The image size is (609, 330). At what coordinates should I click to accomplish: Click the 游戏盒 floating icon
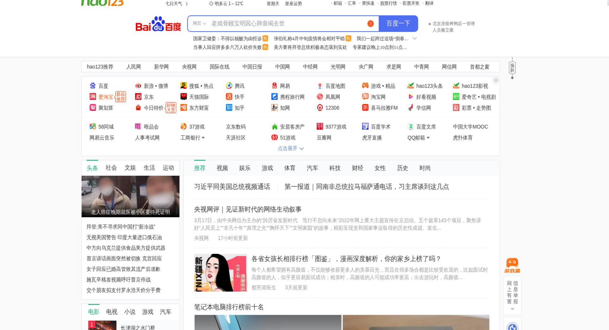tap(512, 266)
